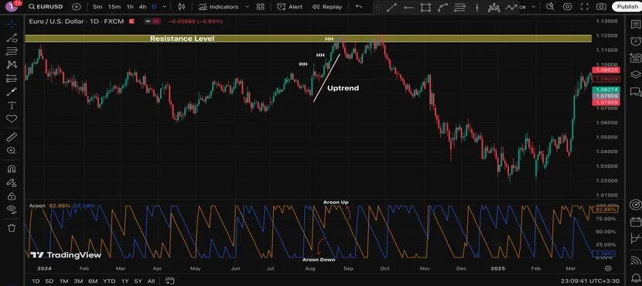Open time axis settings gear
The image size is (642, 286).
[608, 268]
